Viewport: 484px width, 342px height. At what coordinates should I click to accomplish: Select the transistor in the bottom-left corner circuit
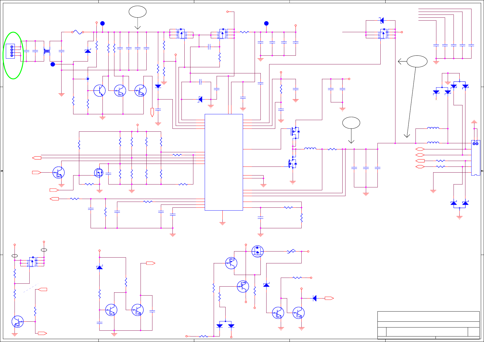click(17, 322)
